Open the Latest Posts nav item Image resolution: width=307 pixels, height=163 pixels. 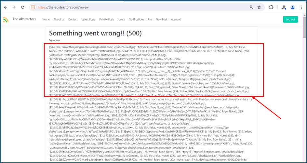pyautogui.click(x=88, y=20)
